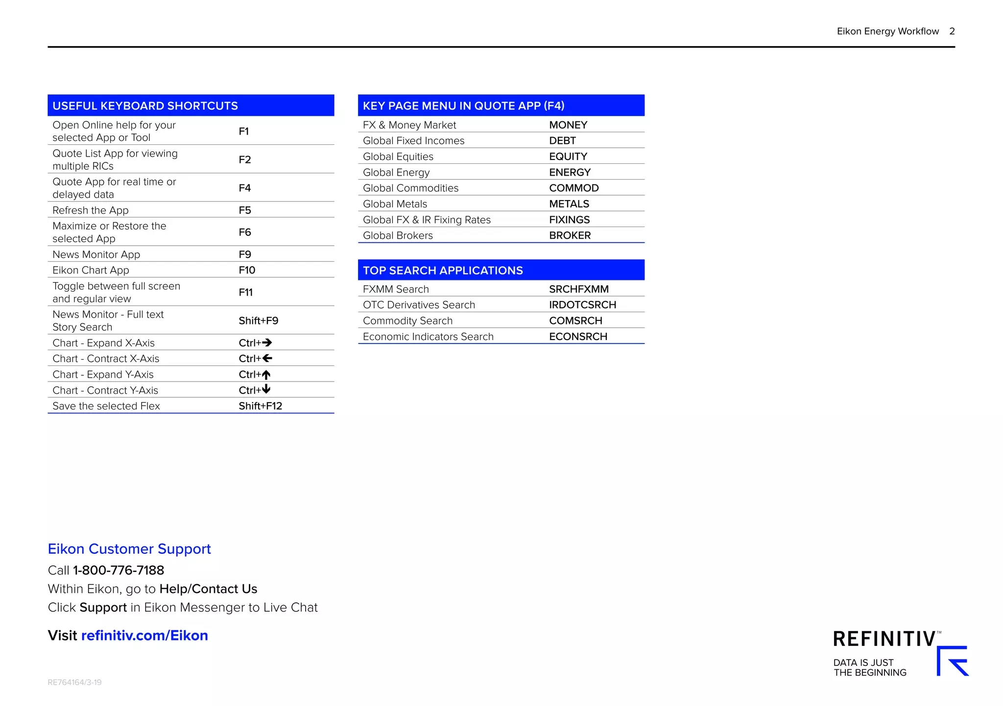Click 'DATA IS JUST THE BEGINNING' tagline

click(870, 668)
